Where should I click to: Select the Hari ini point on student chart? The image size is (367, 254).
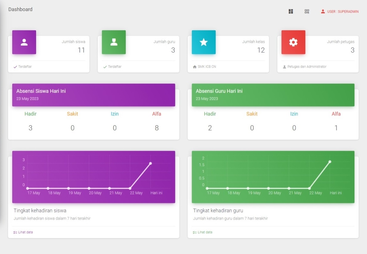point(151,163)
